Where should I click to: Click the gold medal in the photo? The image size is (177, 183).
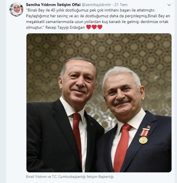pyautogui.click(x=143, y=140)
